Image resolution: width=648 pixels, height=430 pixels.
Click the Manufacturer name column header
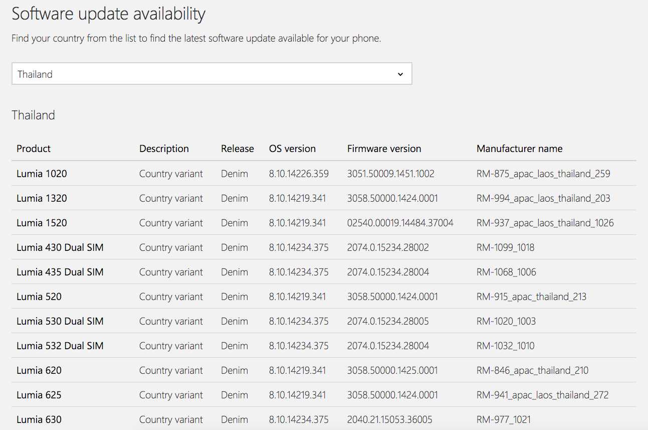click(x=519, y=149)
